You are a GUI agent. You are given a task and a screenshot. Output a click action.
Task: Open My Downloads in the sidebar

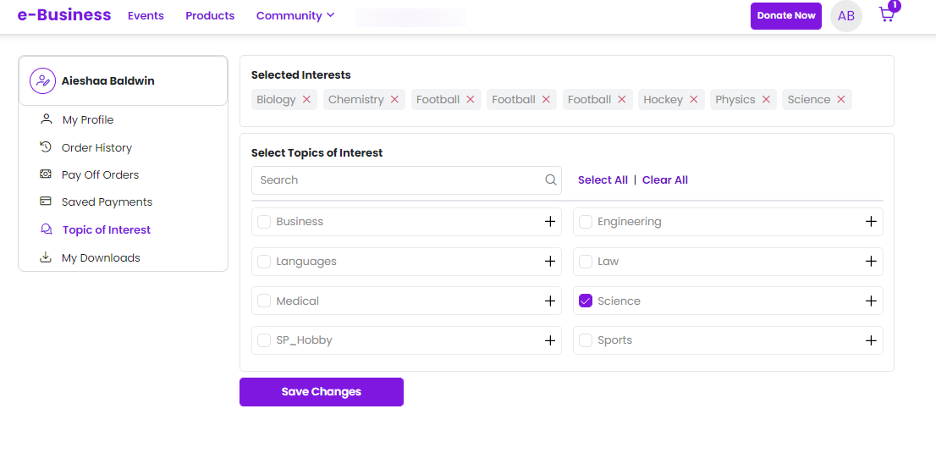click(x=101, y=258)
